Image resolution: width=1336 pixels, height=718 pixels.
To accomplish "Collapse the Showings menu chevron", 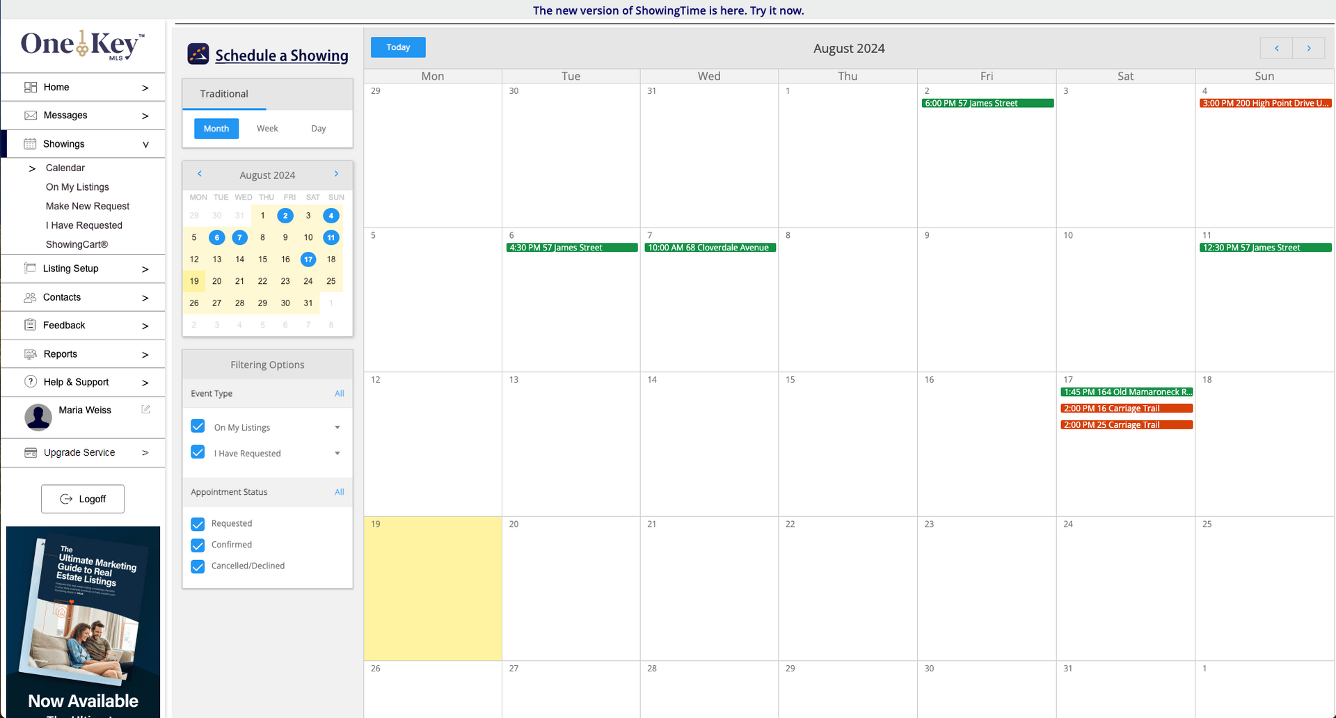I will (145, 144).
